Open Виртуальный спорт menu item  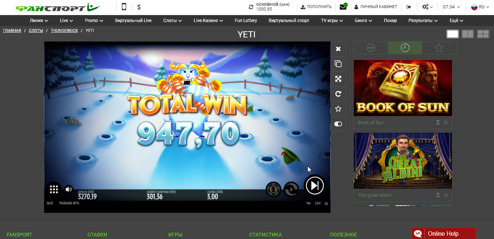(289, 21)
